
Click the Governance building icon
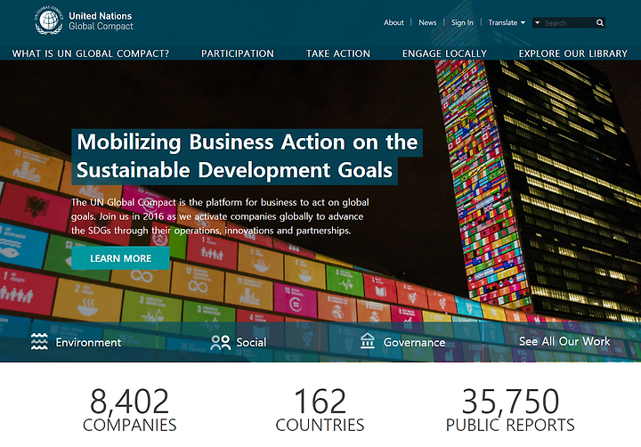point(368,341)
